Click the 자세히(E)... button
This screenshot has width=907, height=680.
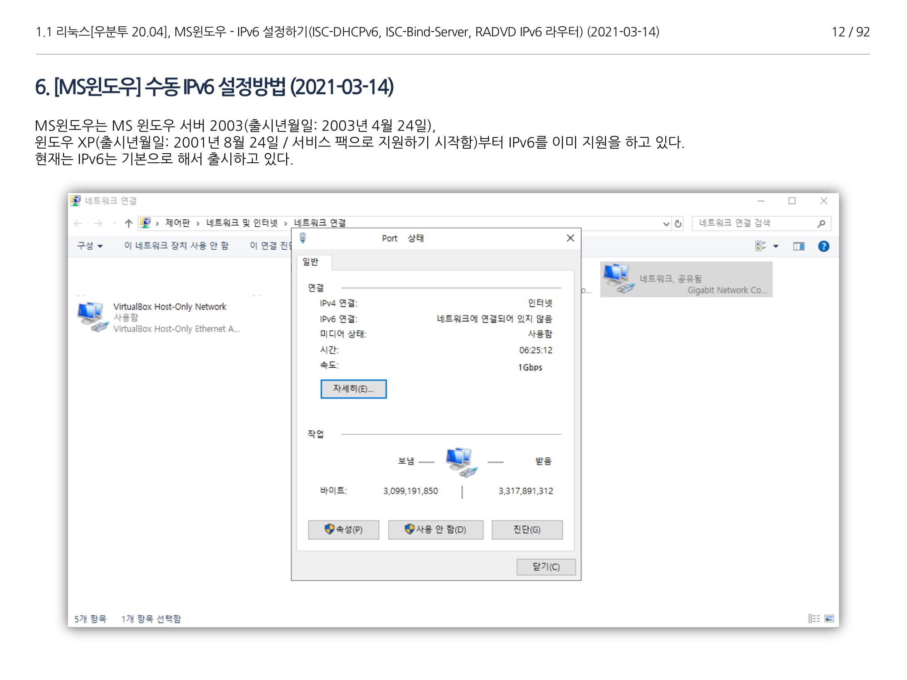click(353, 389)
